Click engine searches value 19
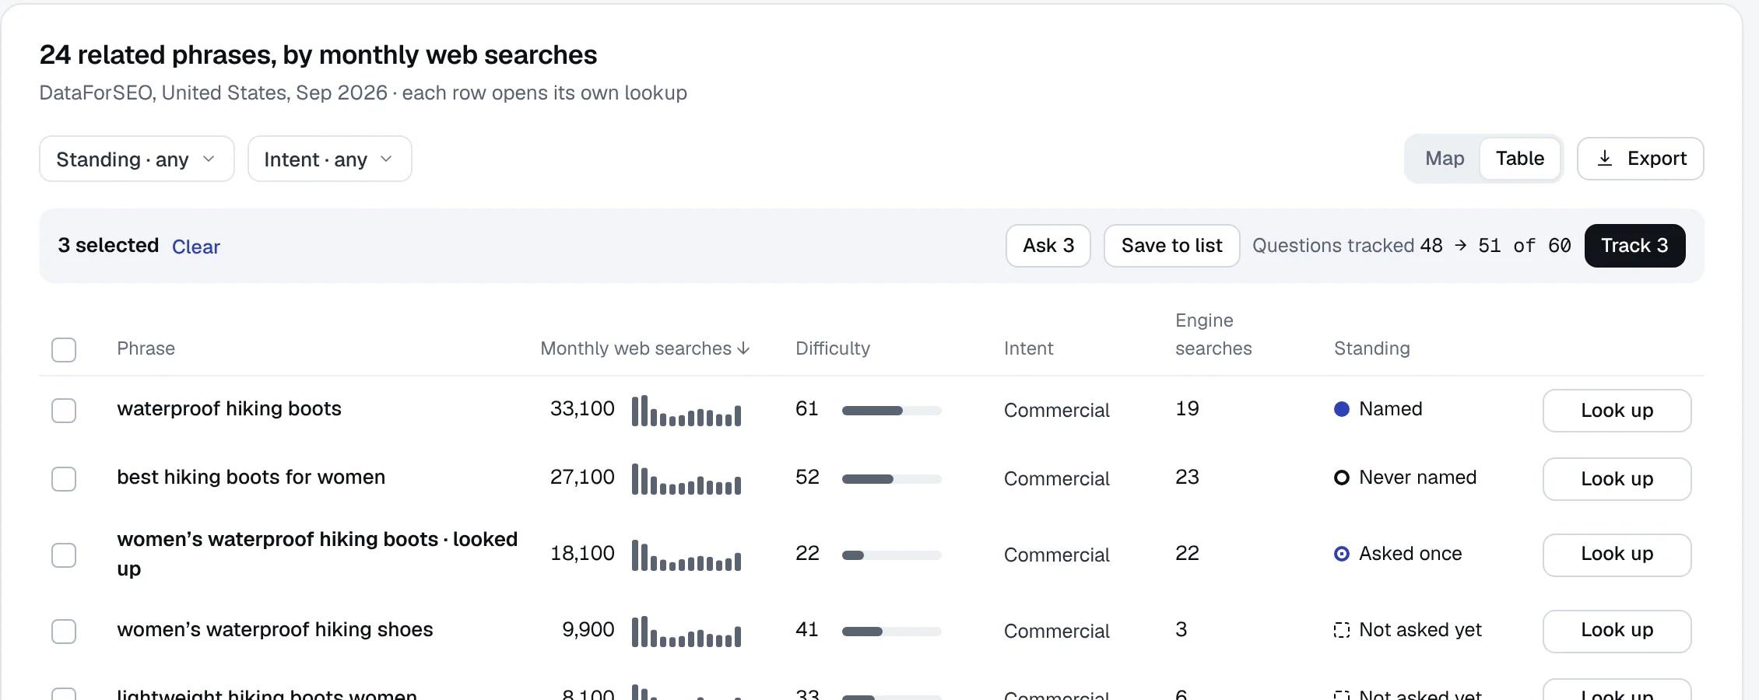 pyautogui.click(x=1187, y=409)
